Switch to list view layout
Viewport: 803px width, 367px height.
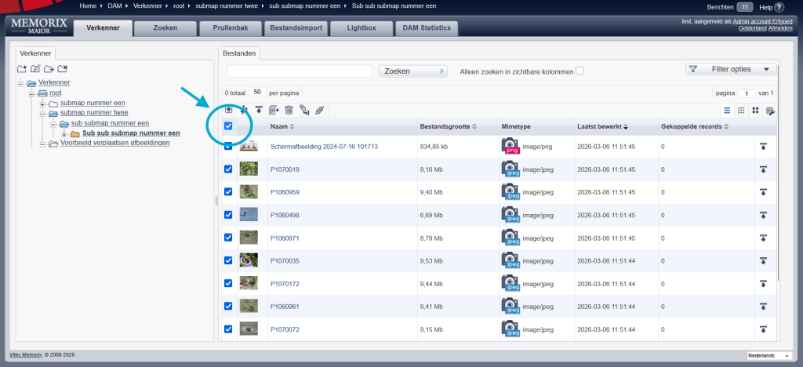(727, 111)
